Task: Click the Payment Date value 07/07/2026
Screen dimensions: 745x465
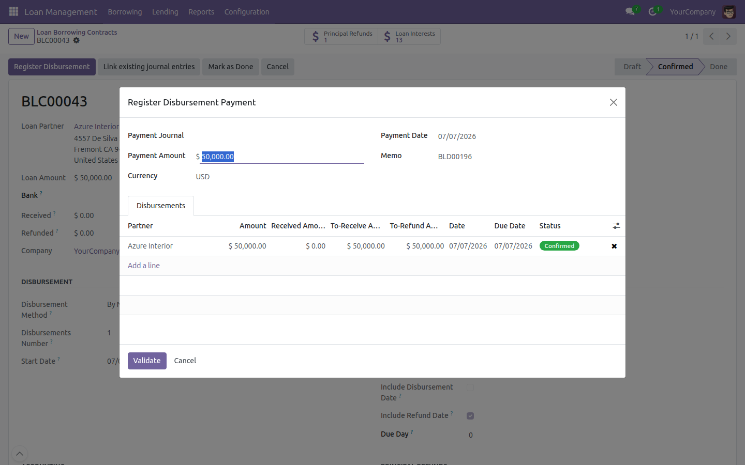Action: click(x=457, y=136)
